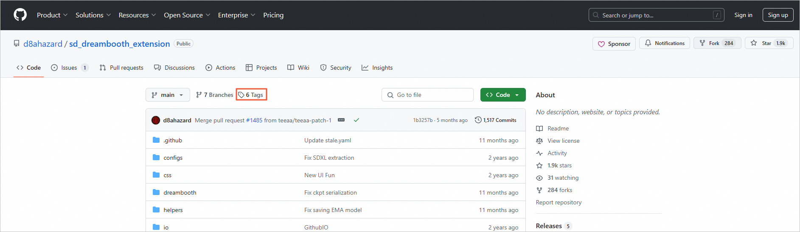Viewport: 800px width, 232px height.
Task: Open the css folder
Action: tap(168, 175)
